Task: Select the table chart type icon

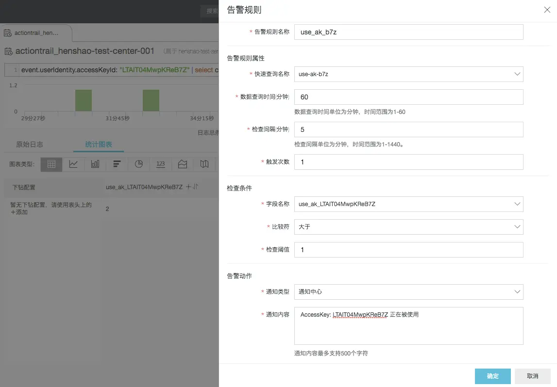Action: click(51, 164)
